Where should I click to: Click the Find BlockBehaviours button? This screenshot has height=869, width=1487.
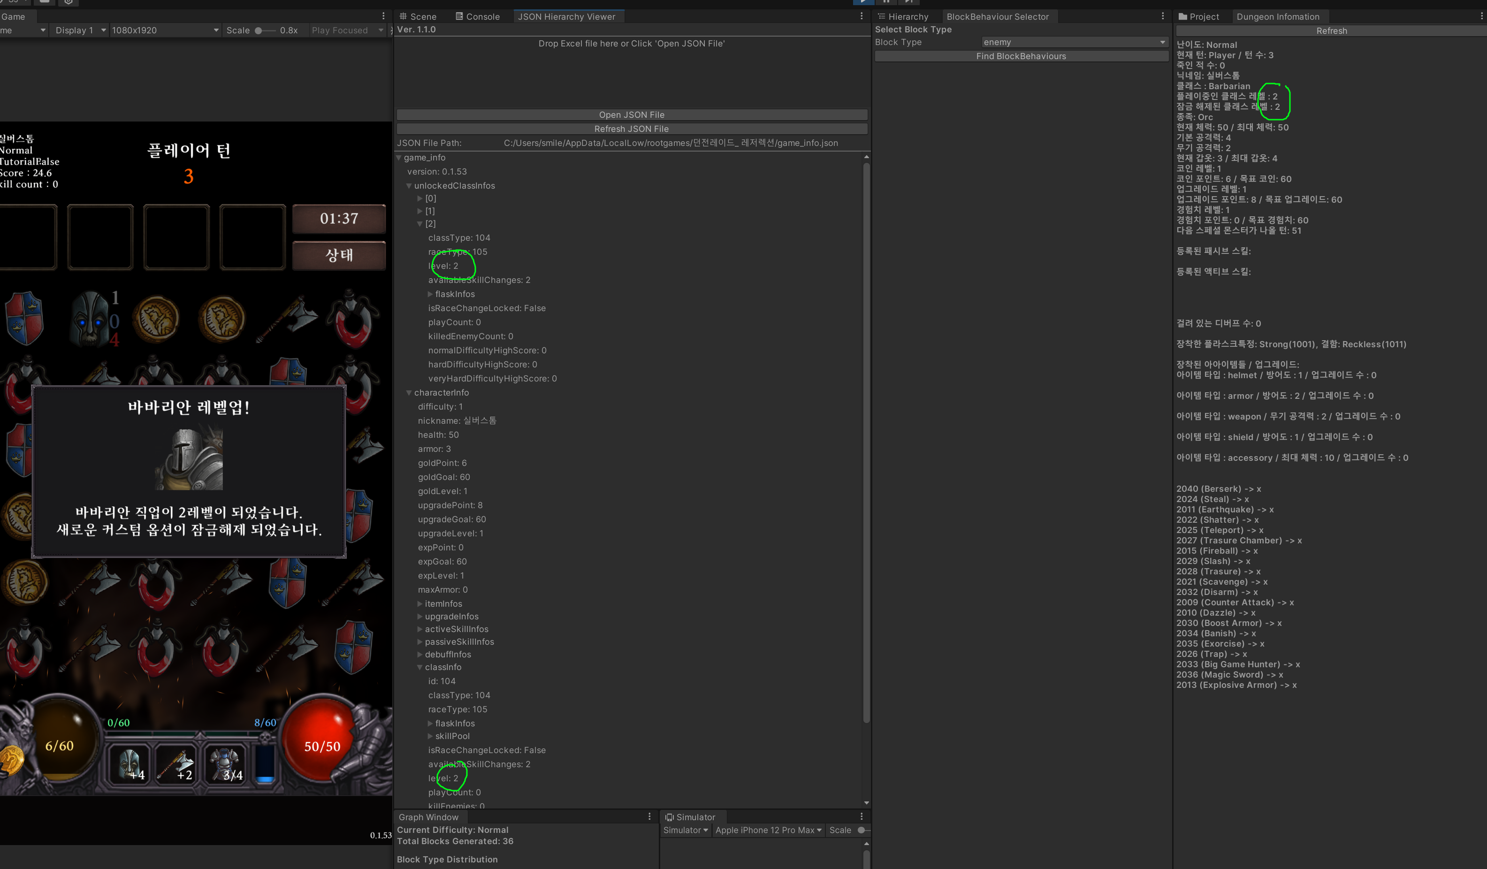click(1021, 56)
